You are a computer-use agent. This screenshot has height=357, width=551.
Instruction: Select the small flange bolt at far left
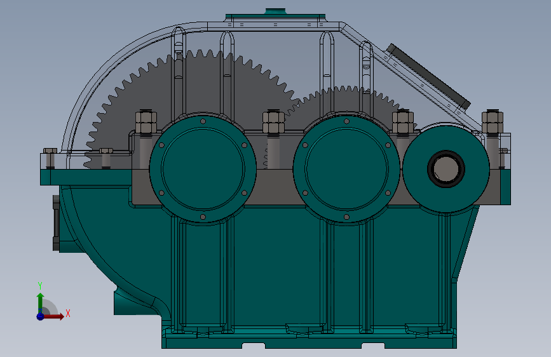[x=50, y=158]
